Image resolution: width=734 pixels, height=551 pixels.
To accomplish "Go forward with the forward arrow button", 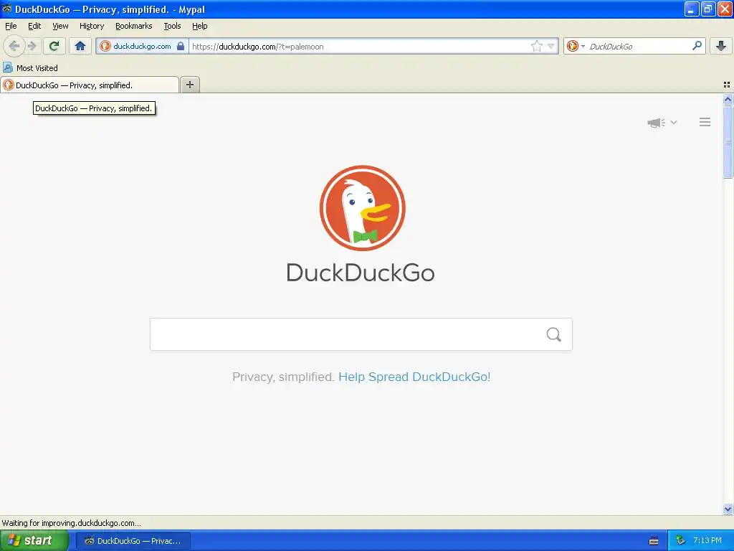I will click(x=32, y=46).
